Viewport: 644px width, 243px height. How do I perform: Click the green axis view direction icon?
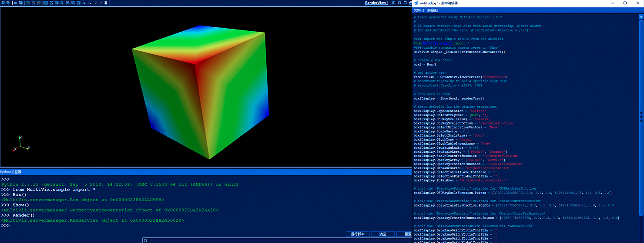[x=28, y=3]
